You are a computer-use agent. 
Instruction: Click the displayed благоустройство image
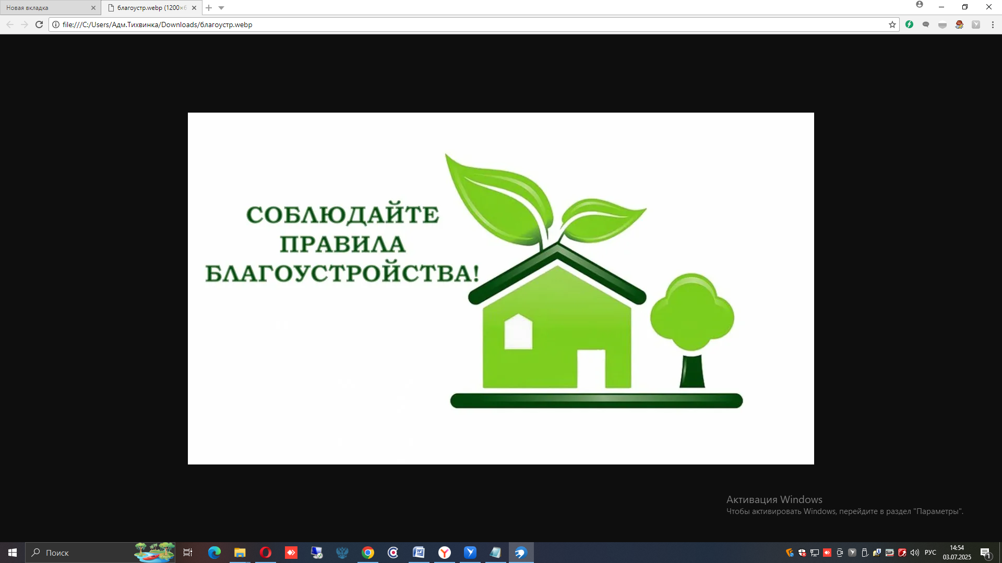[501, 288]
